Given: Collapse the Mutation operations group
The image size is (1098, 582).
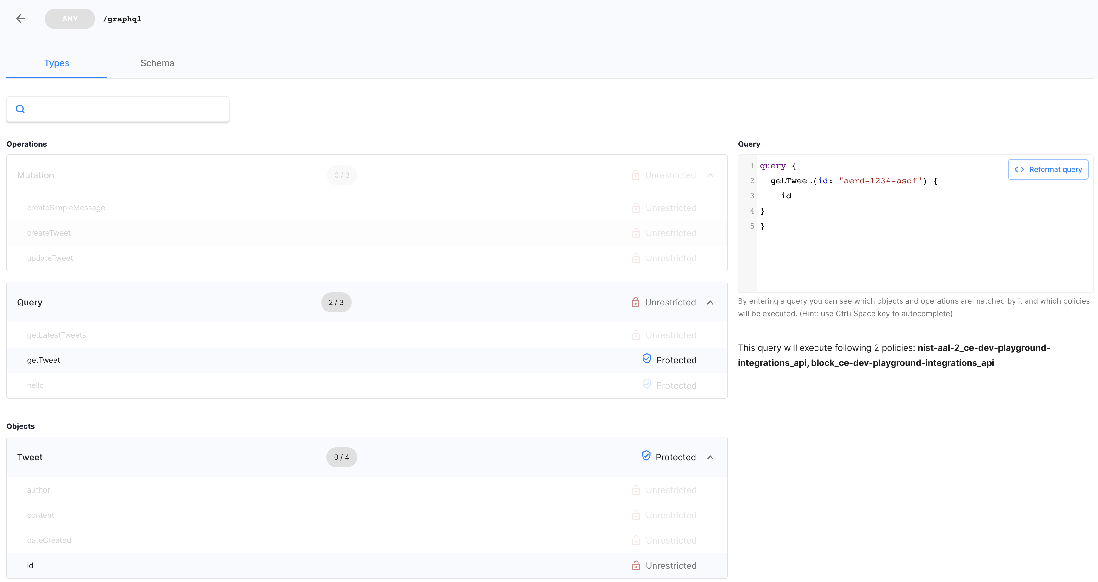Looking at the screenshot, I should point(710,175).
